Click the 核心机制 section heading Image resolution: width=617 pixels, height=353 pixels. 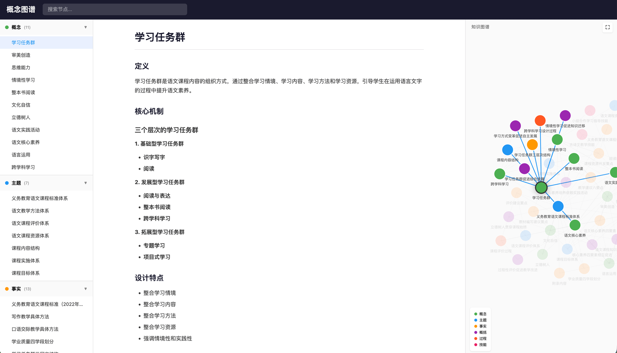tap(149, 111)
